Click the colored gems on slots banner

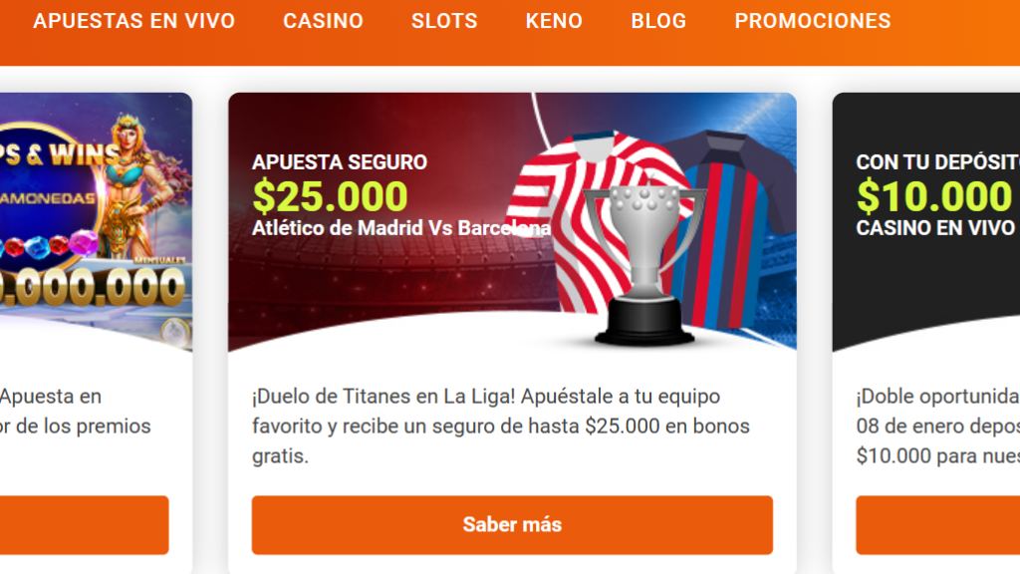tap(49, 245)
